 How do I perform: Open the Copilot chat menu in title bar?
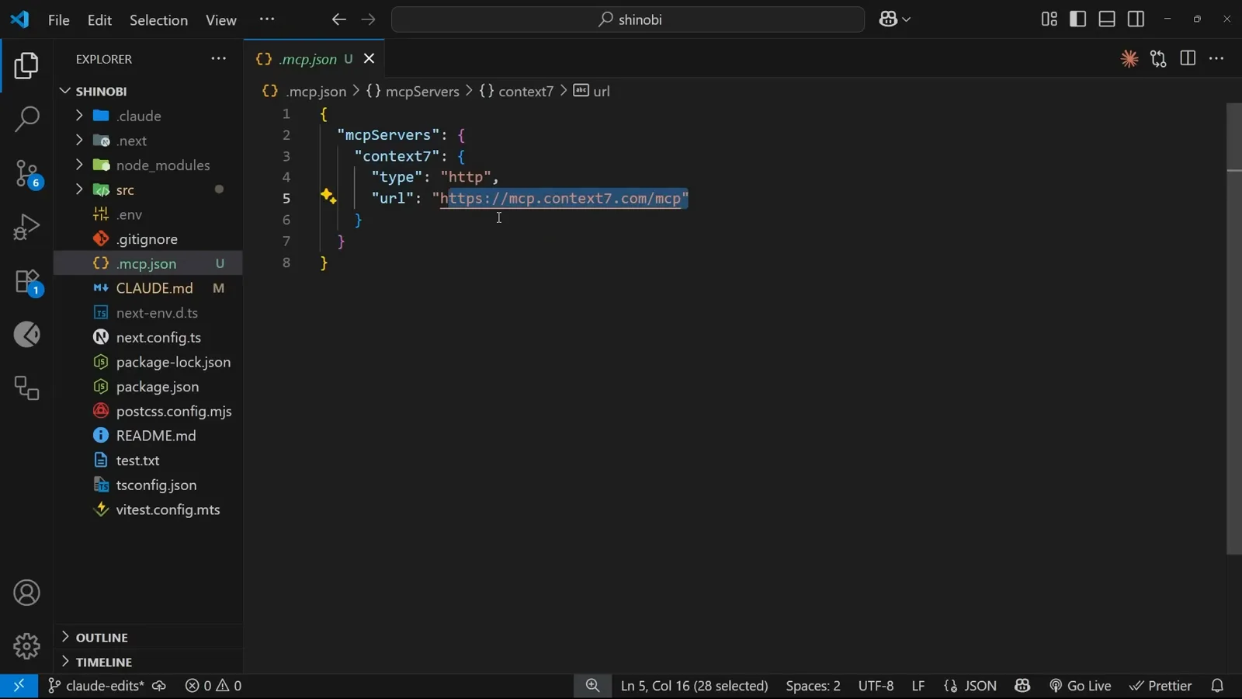pos(895,19)
